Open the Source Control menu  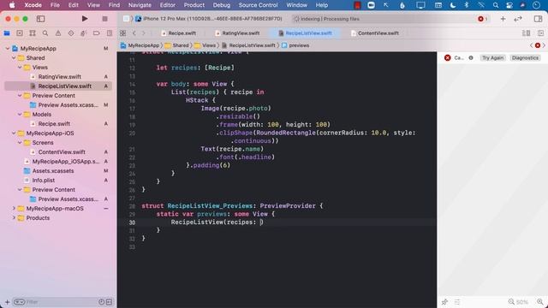(258, 5)
